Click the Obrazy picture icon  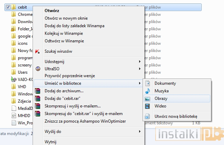tap(147, 99)
